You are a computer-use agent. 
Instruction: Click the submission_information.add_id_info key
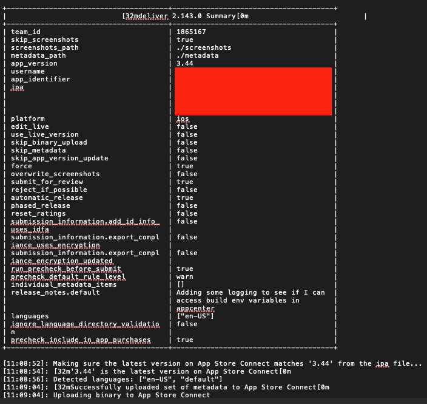tap(86, 222)
